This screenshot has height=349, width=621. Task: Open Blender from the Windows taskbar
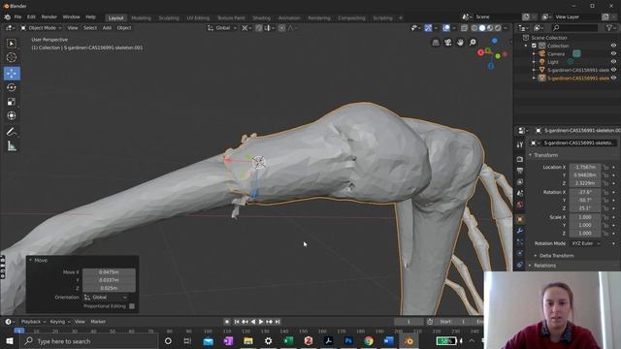click(x=409, y=340)
